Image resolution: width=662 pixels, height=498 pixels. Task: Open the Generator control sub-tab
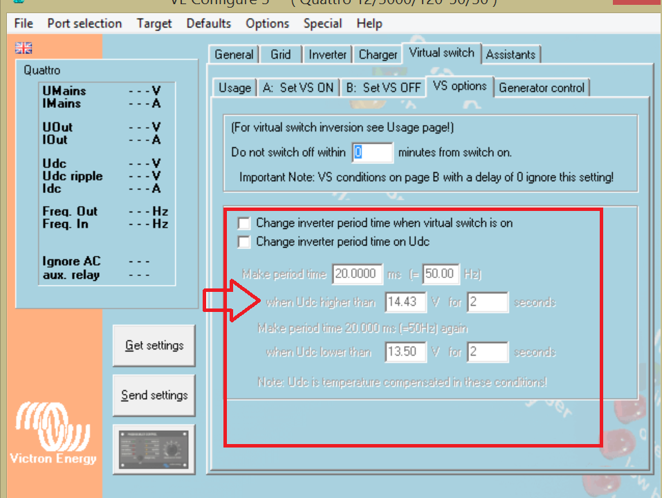click(542, 89)
